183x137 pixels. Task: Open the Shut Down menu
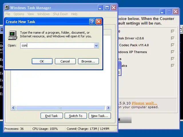(60, 14)
